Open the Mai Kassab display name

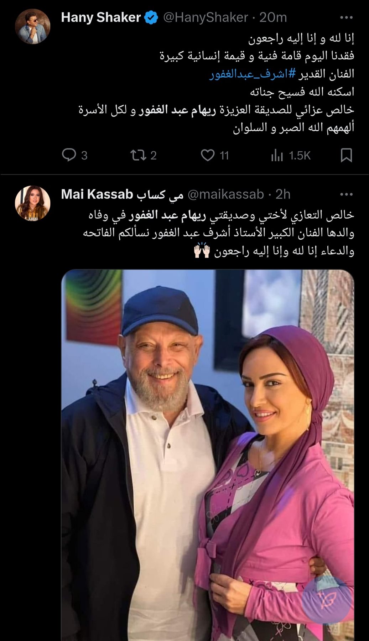(122, 194)
